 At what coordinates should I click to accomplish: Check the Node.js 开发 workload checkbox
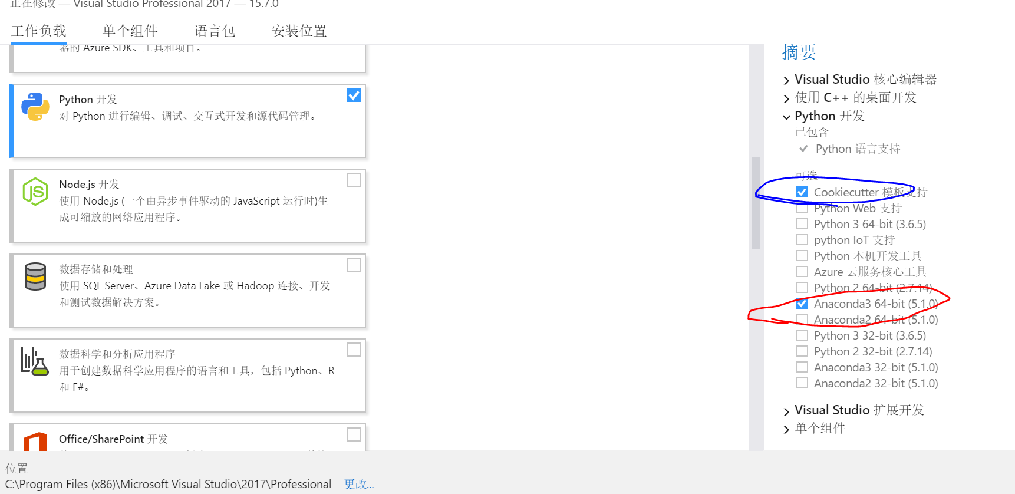point(354,180)
